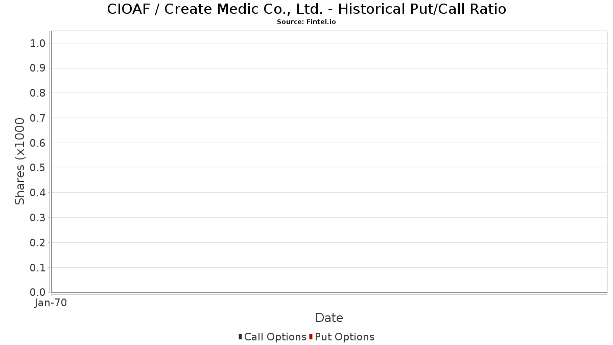Click the 0.7 y-axis tick label

pyautogui.click(x=38, y=118)
